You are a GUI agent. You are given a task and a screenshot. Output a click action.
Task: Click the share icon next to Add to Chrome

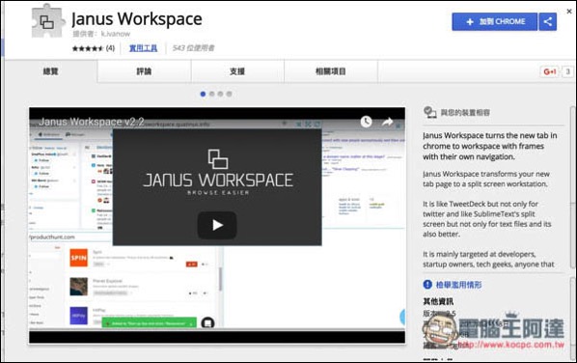pyautogui.click(x=547, y=21)
